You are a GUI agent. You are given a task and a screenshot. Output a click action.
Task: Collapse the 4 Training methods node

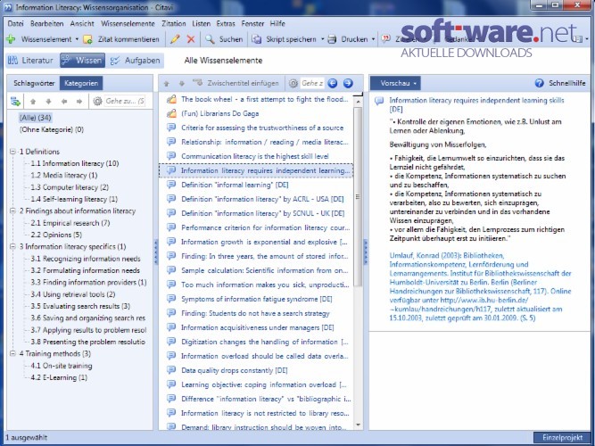click(12, 354)
